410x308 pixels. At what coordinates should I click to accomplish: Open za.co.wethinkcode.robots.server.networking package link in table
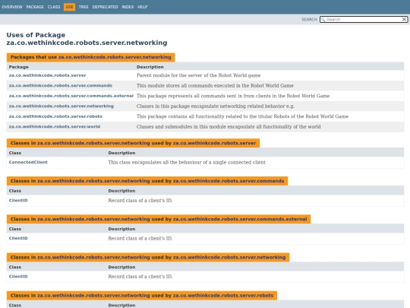(x=61, y=106)
